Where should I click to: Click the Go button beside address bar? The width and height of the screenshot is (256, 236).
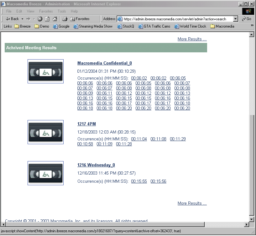click(247, 19)
